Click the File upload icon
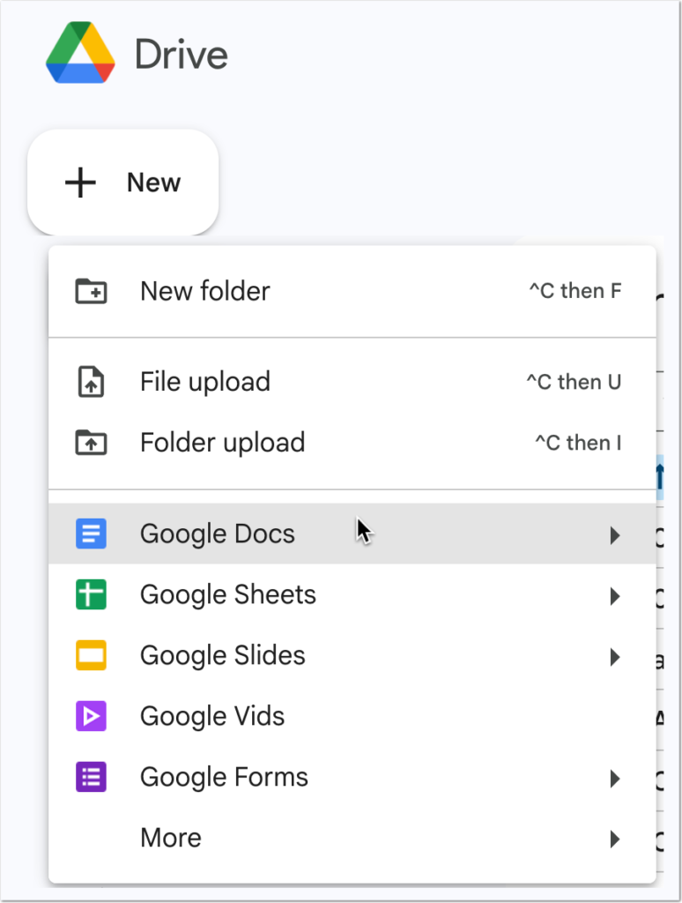The width and height of the screenshot is (682, 903). click(91, 382)
